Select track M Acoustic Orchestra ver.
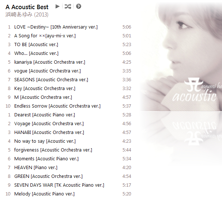Screen dimensions: 222x198 [x=68, y=97]
